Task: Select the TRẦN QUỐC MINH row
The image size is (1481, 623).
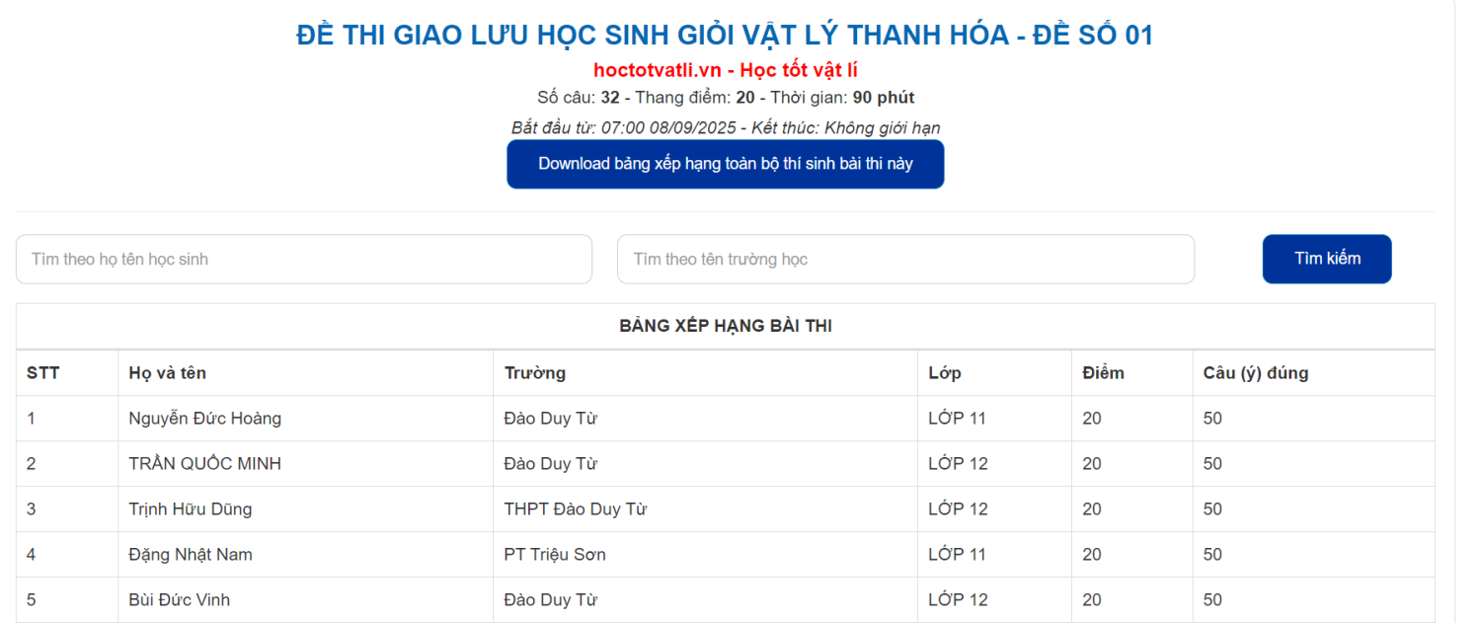Action: (x=205, y=464)
